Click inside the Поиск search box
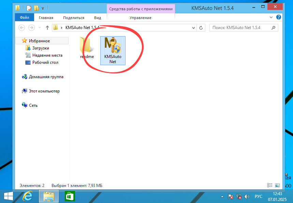 (242, 28)
